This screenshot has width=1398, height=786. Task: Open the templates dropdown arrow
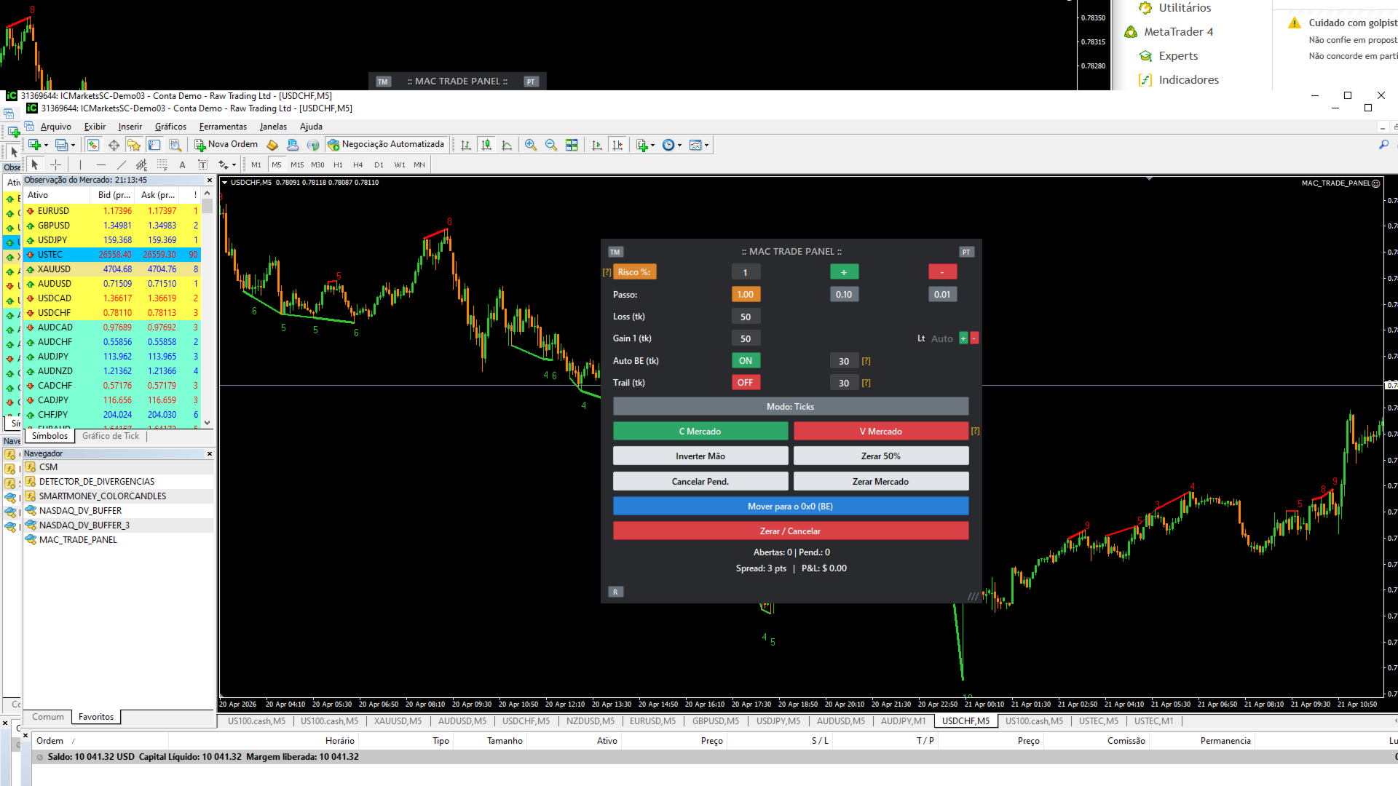click(x=706, y=145)
